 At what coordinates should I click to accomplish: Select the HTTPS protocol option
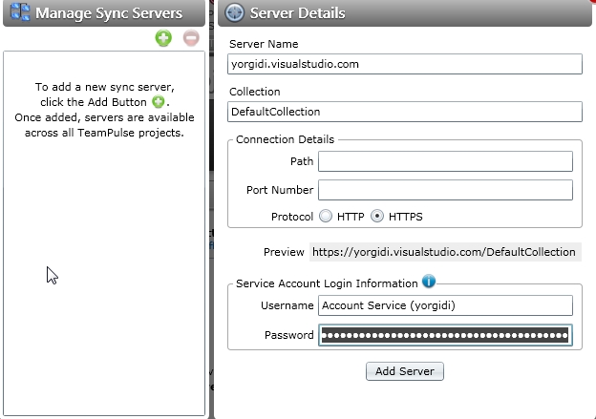point(377,217)
